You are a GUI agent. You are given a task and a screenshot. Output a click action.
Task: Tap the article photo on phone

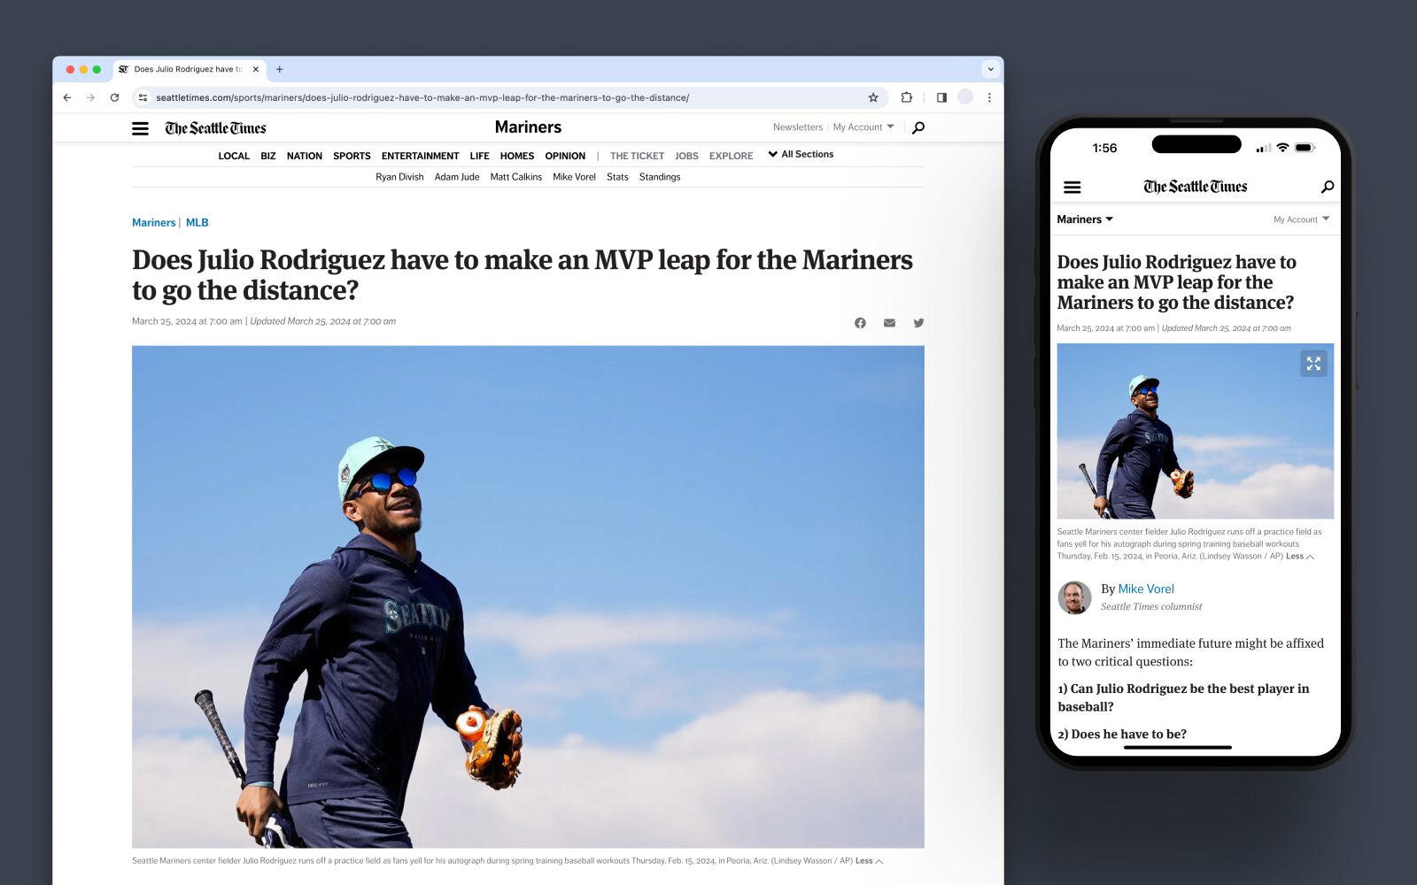(1195, 431)
